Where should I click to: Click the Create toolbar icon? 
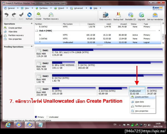[x=38, y=15]
